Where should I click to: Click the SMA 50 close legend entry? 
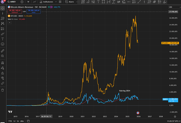pyautogui.click(x=13, y=19)
